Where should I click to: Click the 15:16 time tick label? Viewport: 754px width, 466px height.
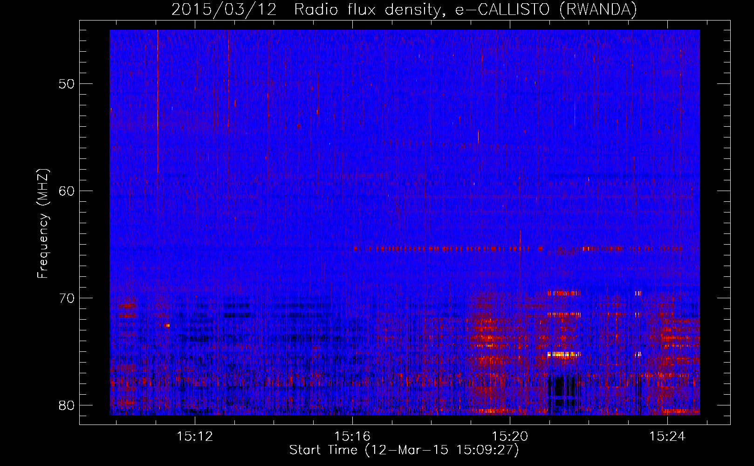(352, 436)
